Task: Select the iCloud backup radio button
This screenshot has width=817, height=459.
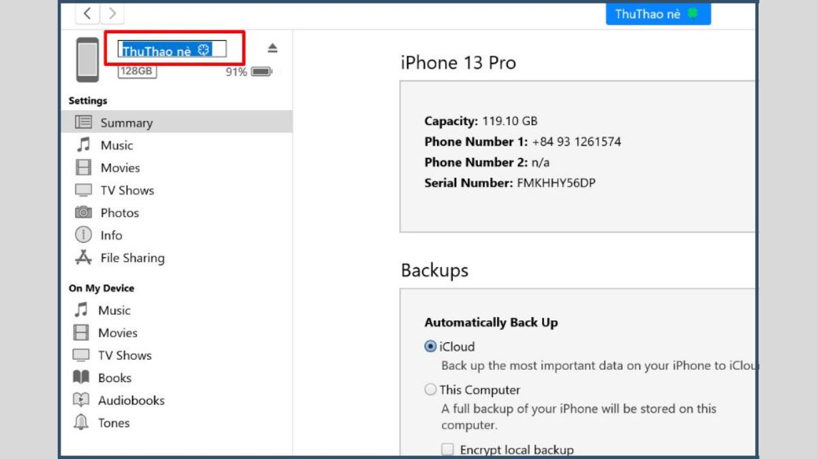Action: pos(430,346)
